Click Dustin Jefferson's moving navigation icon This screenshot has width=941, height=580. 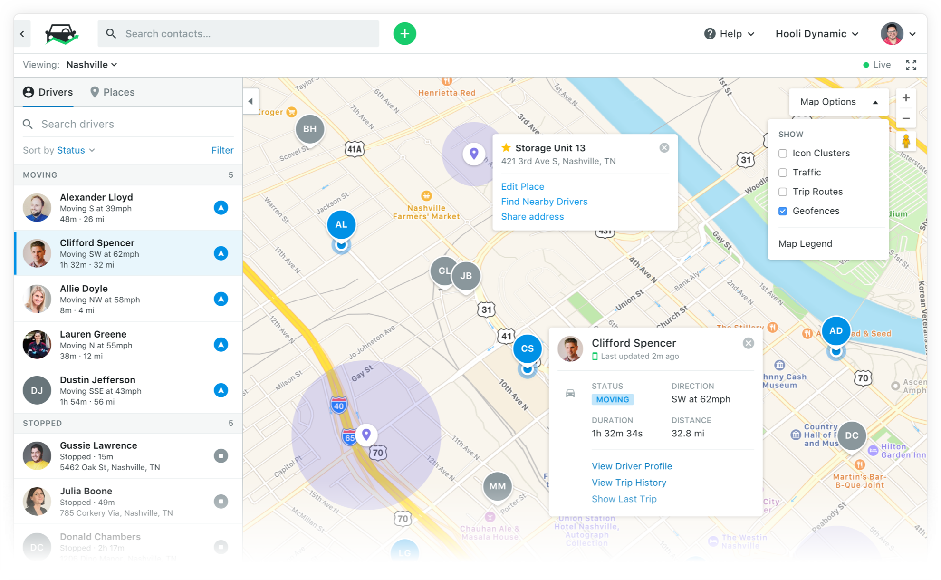pos(221,390)
